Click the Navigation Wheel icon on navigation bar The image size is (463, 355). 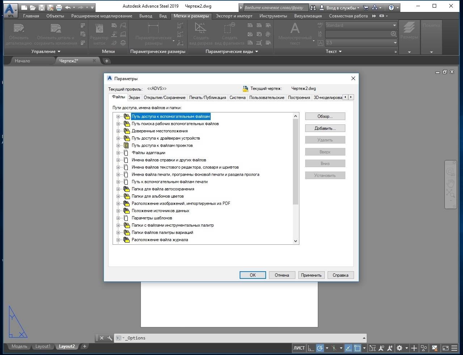450,172
